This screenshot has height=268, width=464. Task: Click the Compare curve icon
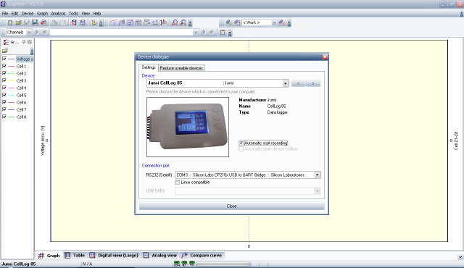coord(184,255)
